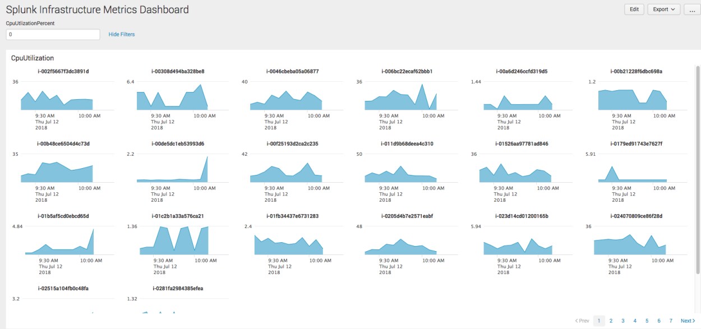Click the i-0281fa2984385efea chart title

(178, 288)
